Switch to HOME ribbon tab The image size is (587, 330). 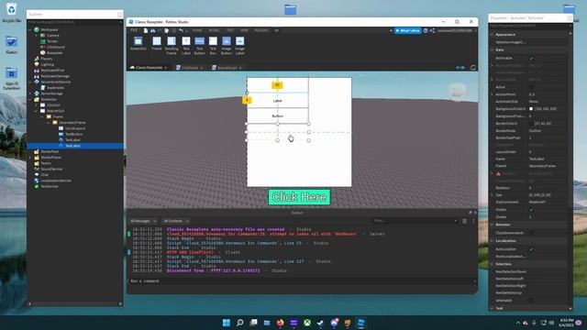point(197,30)
